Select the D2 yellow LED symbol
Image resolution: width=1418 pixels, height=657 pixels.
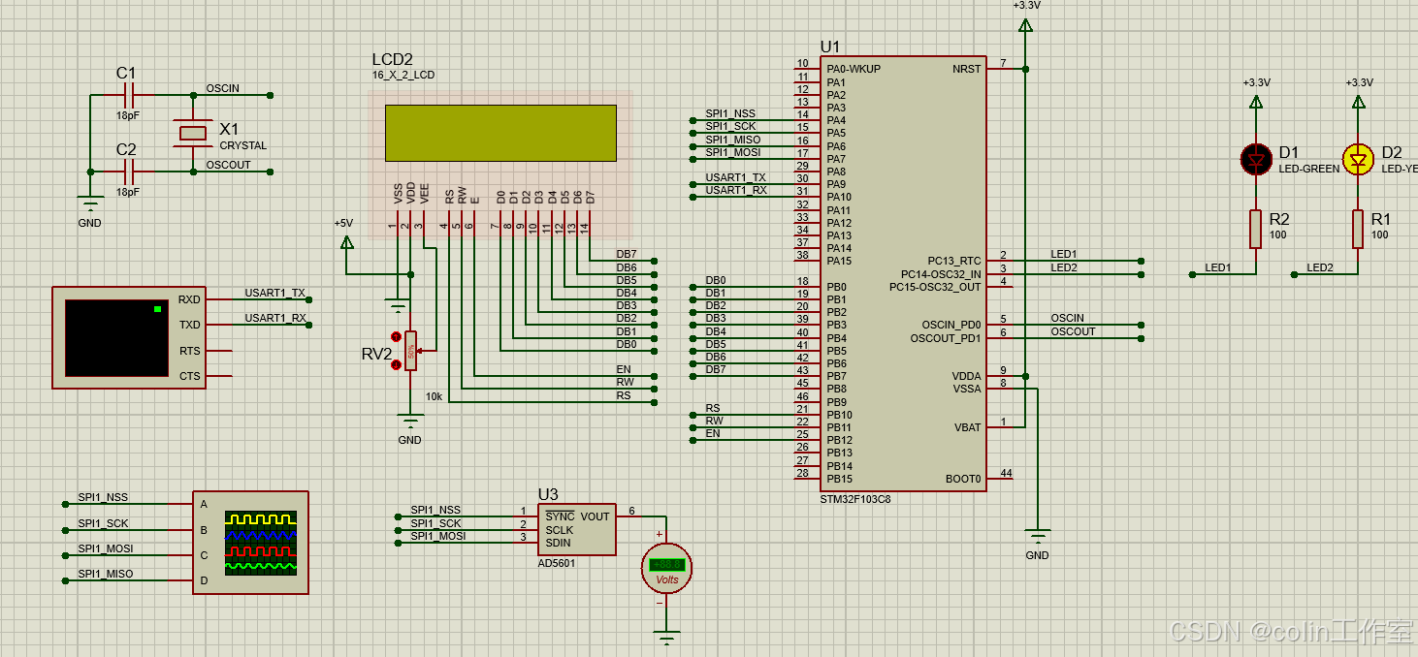[1358, 159]
